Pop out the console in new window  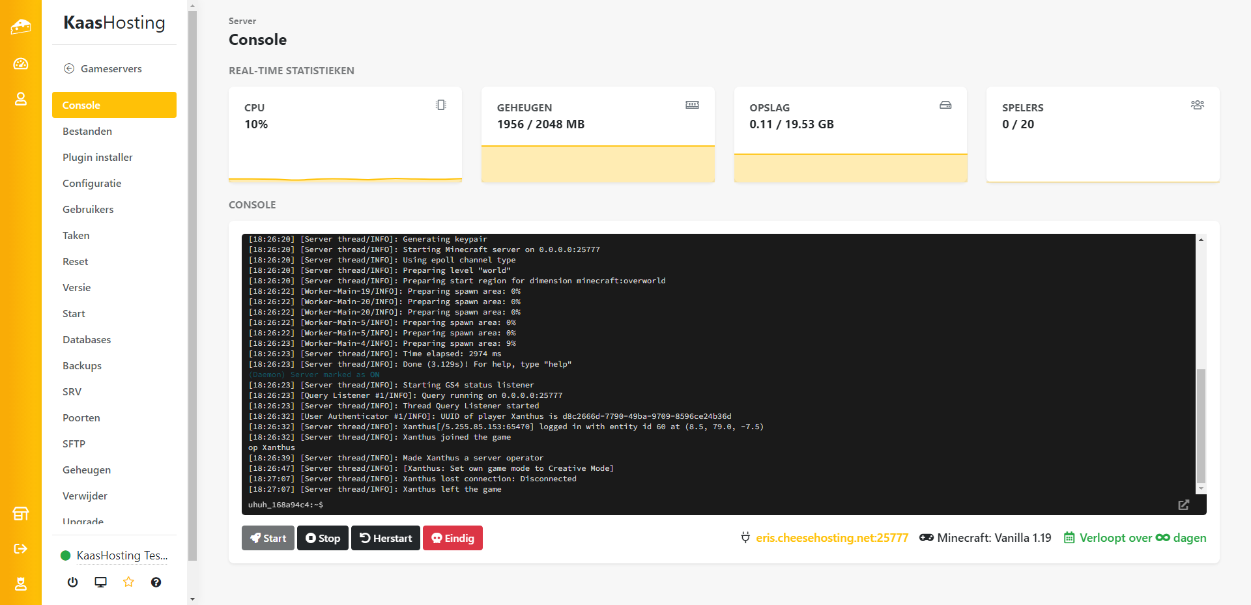pyautogui.click(x=1183, y=505)
